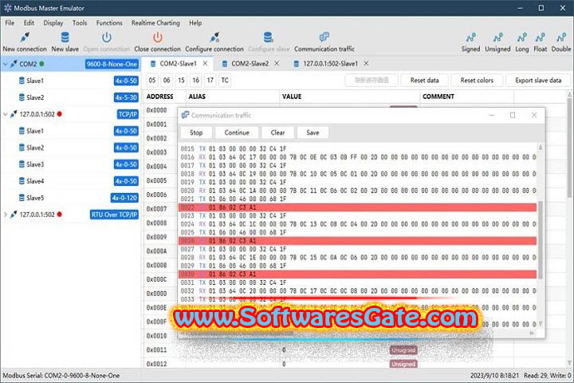Set display format to Unsigned
Screen dimensions: 574x383
coord(497,42)
